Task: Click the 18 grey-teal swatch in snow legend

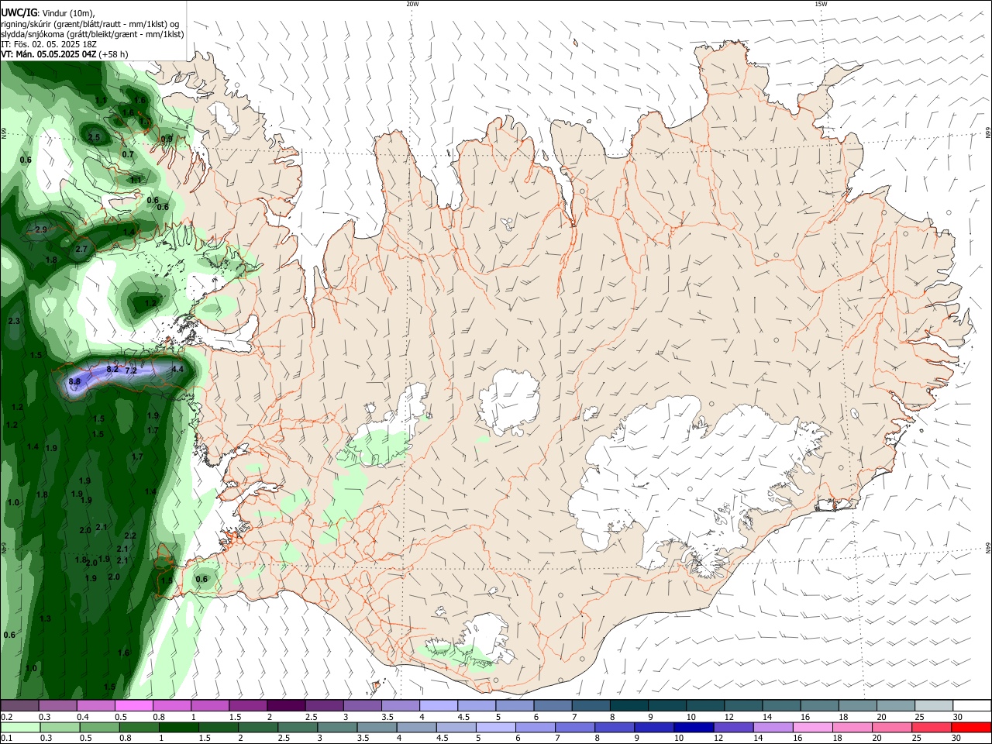Action: (x=859, y=705)
